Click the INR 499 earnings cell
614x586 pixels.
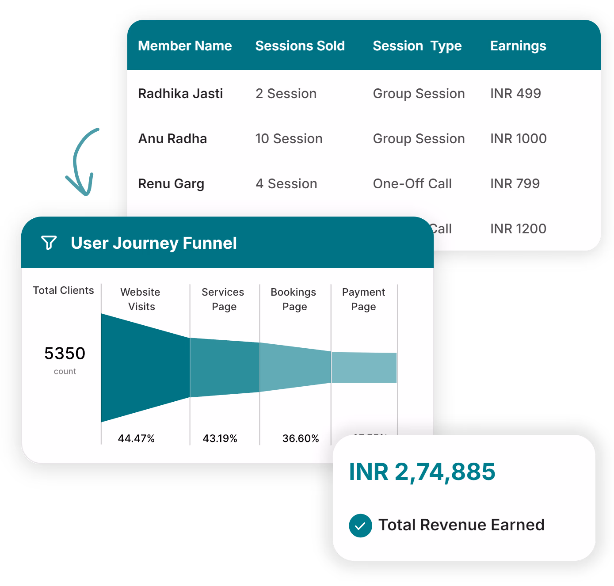point(515,93)
